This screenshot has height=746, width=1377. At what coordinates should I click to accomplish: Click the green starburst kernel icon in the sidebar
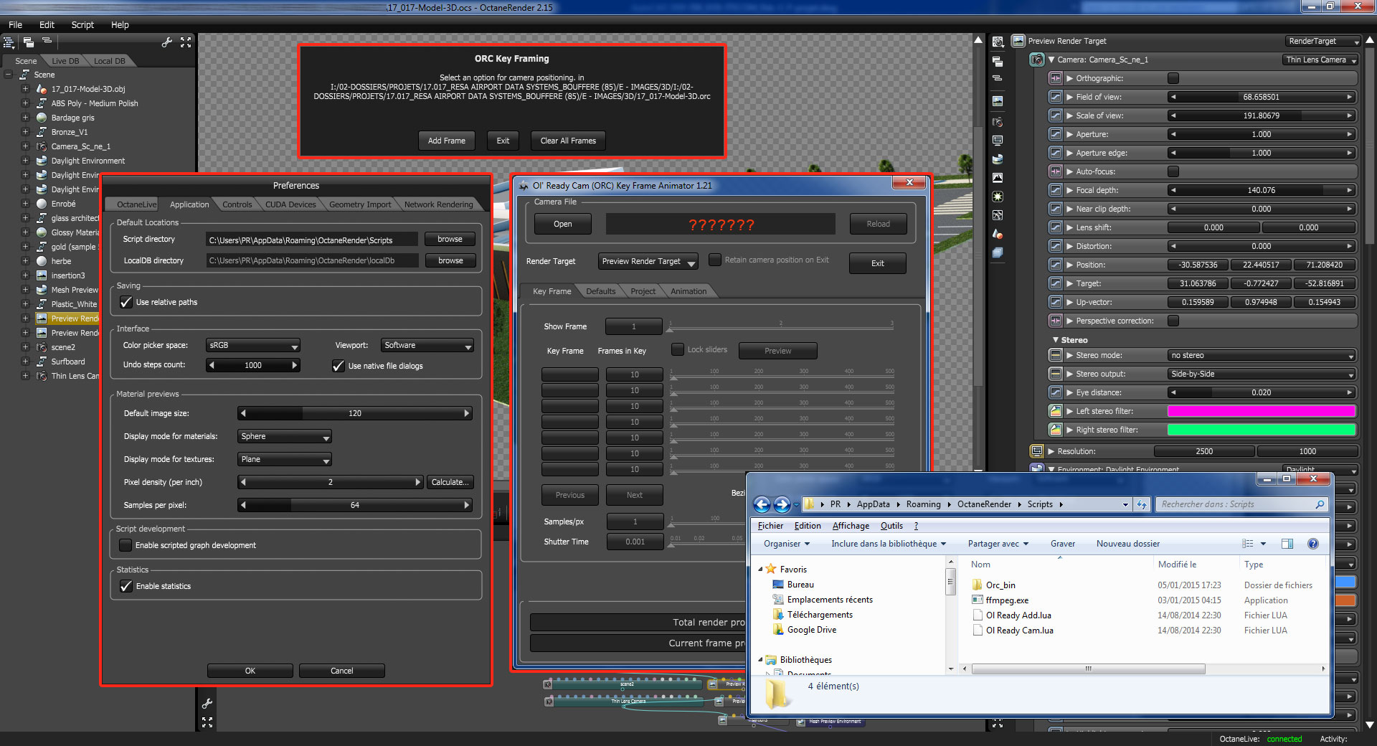(998, 197)
